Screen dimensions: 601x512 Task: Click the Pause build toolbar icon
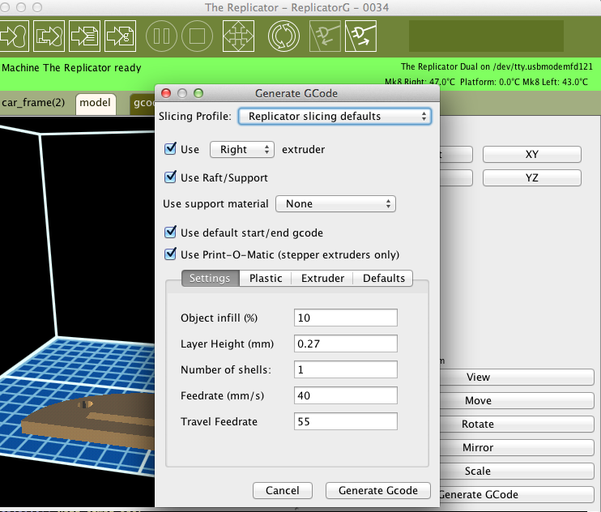pyautogui.click(x=161, y=36)
